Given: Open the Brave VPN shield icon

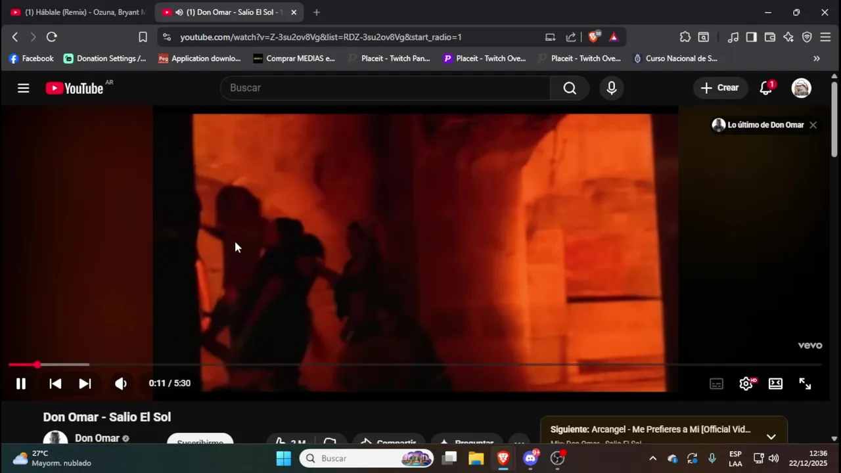Looking at the screenshot, I should pyautogui.click(x=807, y=37).
